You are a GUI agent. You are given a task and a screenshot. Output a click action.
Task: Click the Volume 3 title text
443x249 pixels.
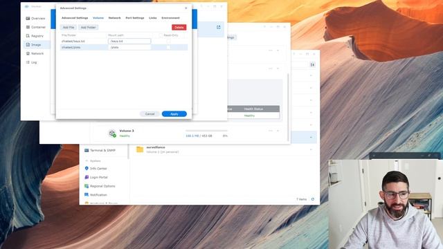127,131
